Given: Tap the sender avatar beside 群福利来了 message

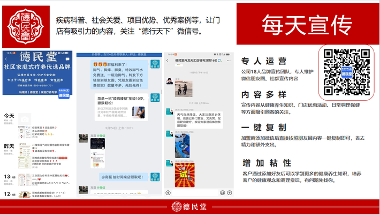Looking at the screenshot, I should 155,64.
